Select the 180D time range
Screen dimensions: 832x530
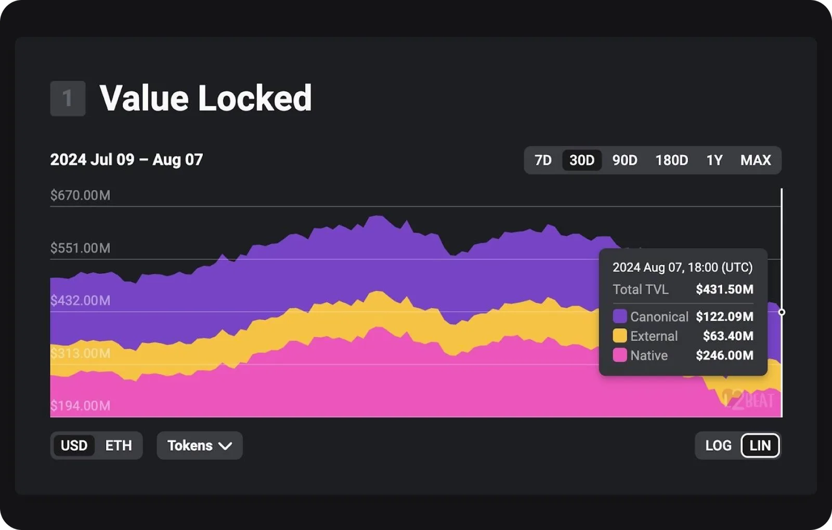[671, 160]
